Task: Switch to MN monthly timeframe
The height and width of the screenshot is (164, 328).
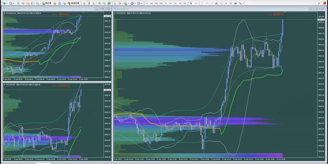Action: (185, 3)
